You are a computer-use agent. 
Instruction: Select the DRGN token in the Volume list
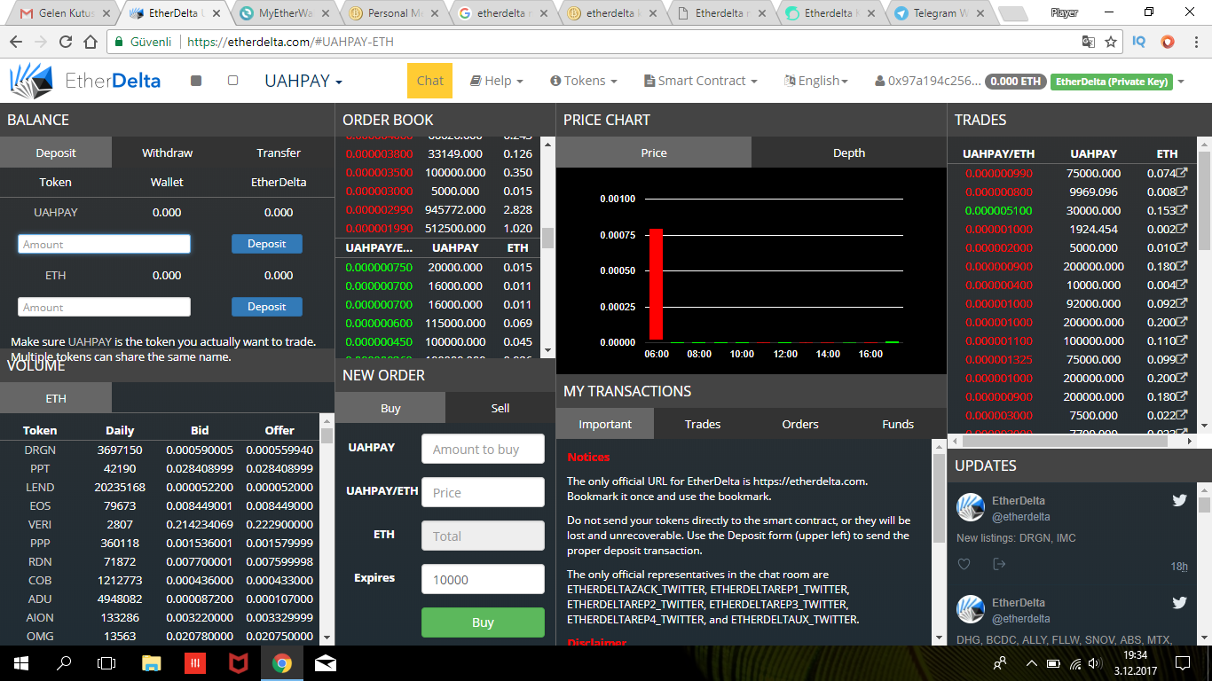point(40,450)
